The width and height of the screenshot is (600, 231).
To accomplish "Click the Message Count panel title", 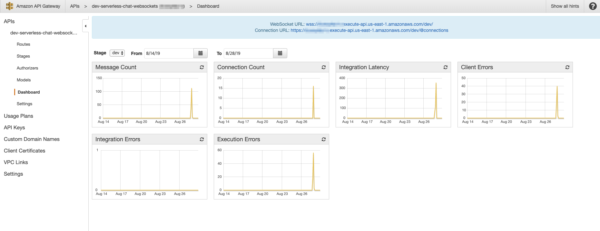I will (116, 67).
